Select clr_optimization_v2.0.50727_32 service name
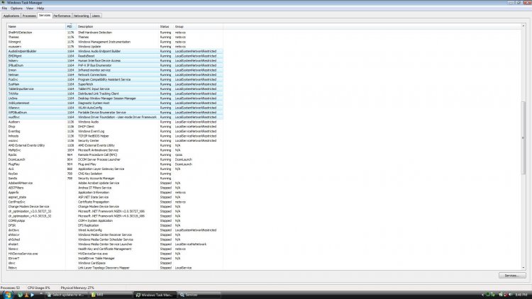 pos(30,211)
